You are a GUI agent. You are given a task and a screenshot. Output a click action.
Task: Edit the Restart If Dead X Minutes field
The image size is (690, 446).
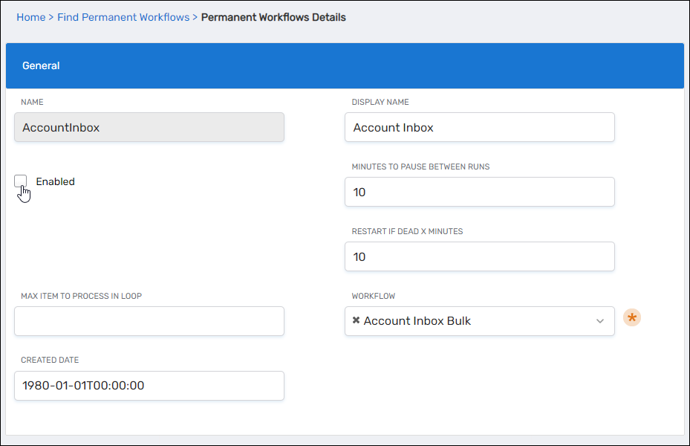pyautogui.click(x=479, y=256)
